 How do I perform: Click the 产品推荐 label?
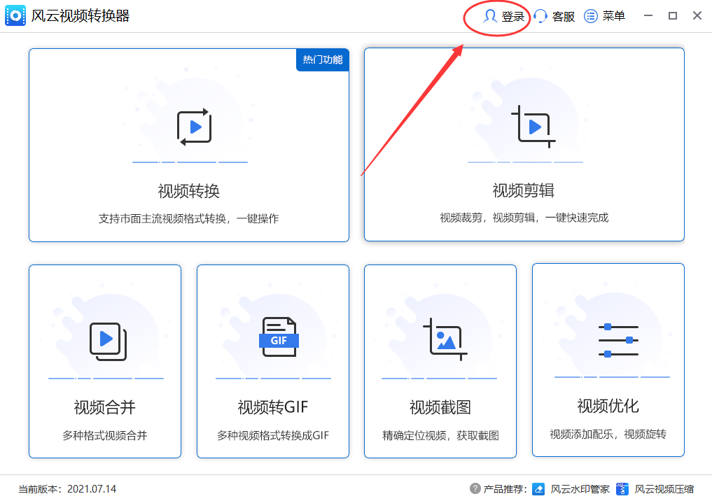[x=505, y=489]
